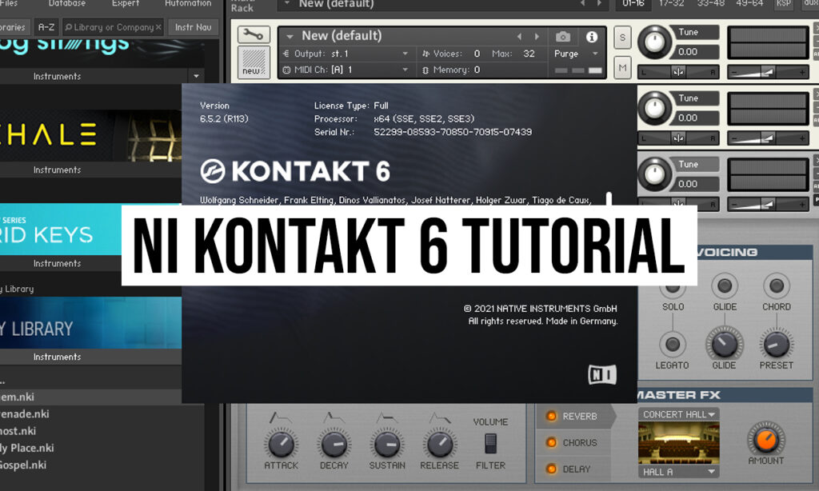Select the Hybrid Keys library banner
Screen dimensions: 819x491
(x=61, y=229)
